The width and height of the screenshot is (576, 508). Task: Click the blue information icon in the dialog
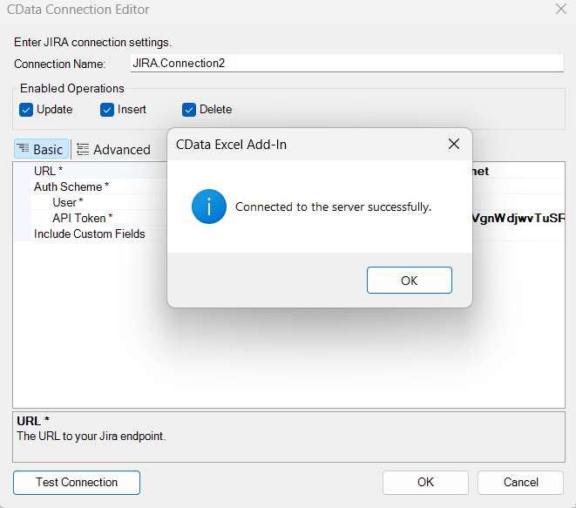208,207
